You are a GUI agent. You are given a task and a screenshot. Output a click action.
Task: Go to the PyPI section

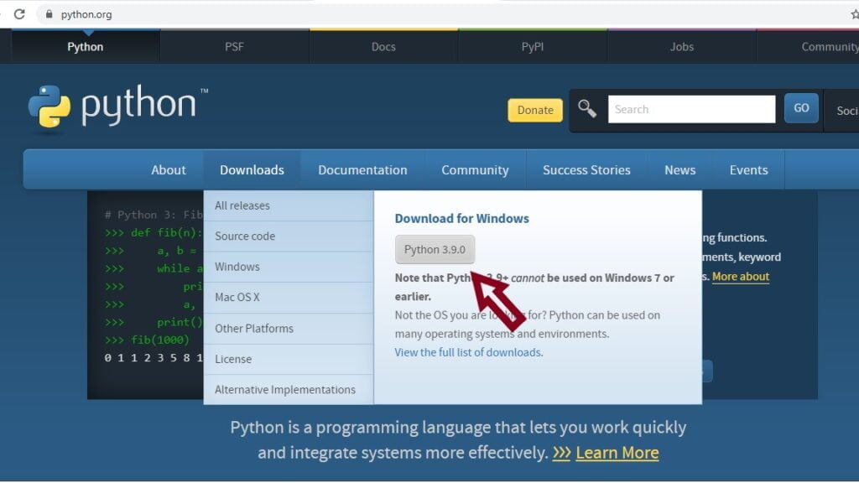pos(532,46)
